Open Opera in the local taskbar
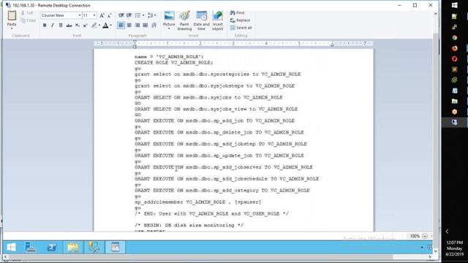 point(455,58)
